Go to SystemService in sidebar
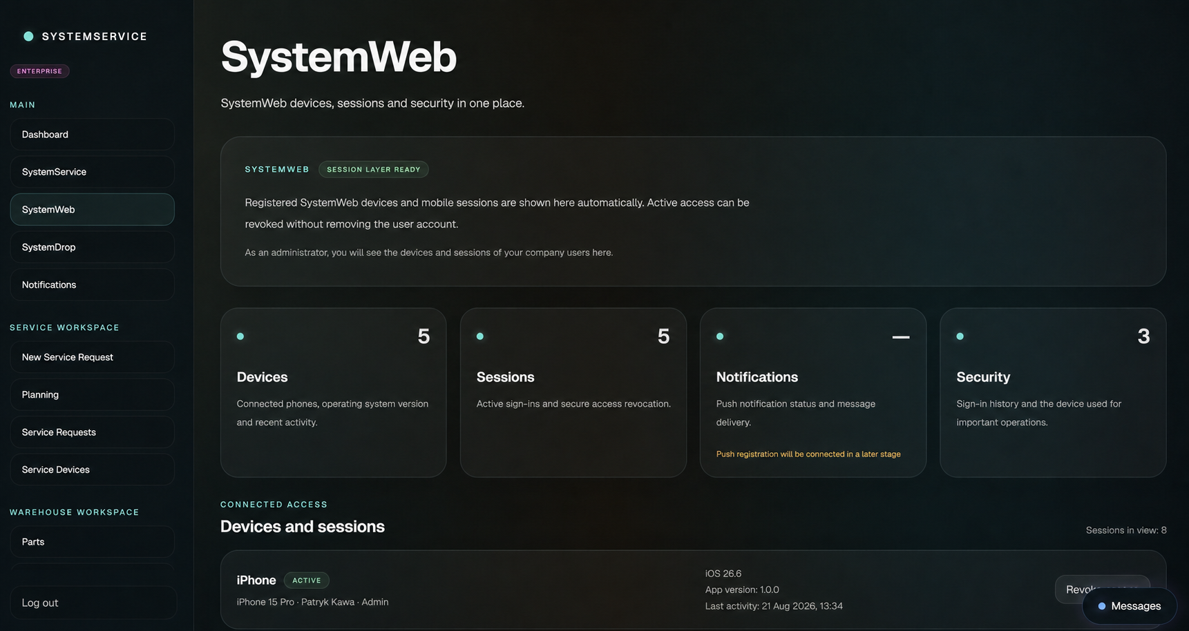 (x=92, y=172)
